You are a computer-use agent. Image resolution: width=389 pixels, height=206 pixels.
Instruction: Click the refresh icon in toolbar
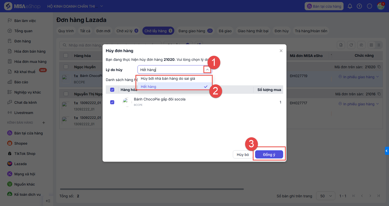[351, 45]
